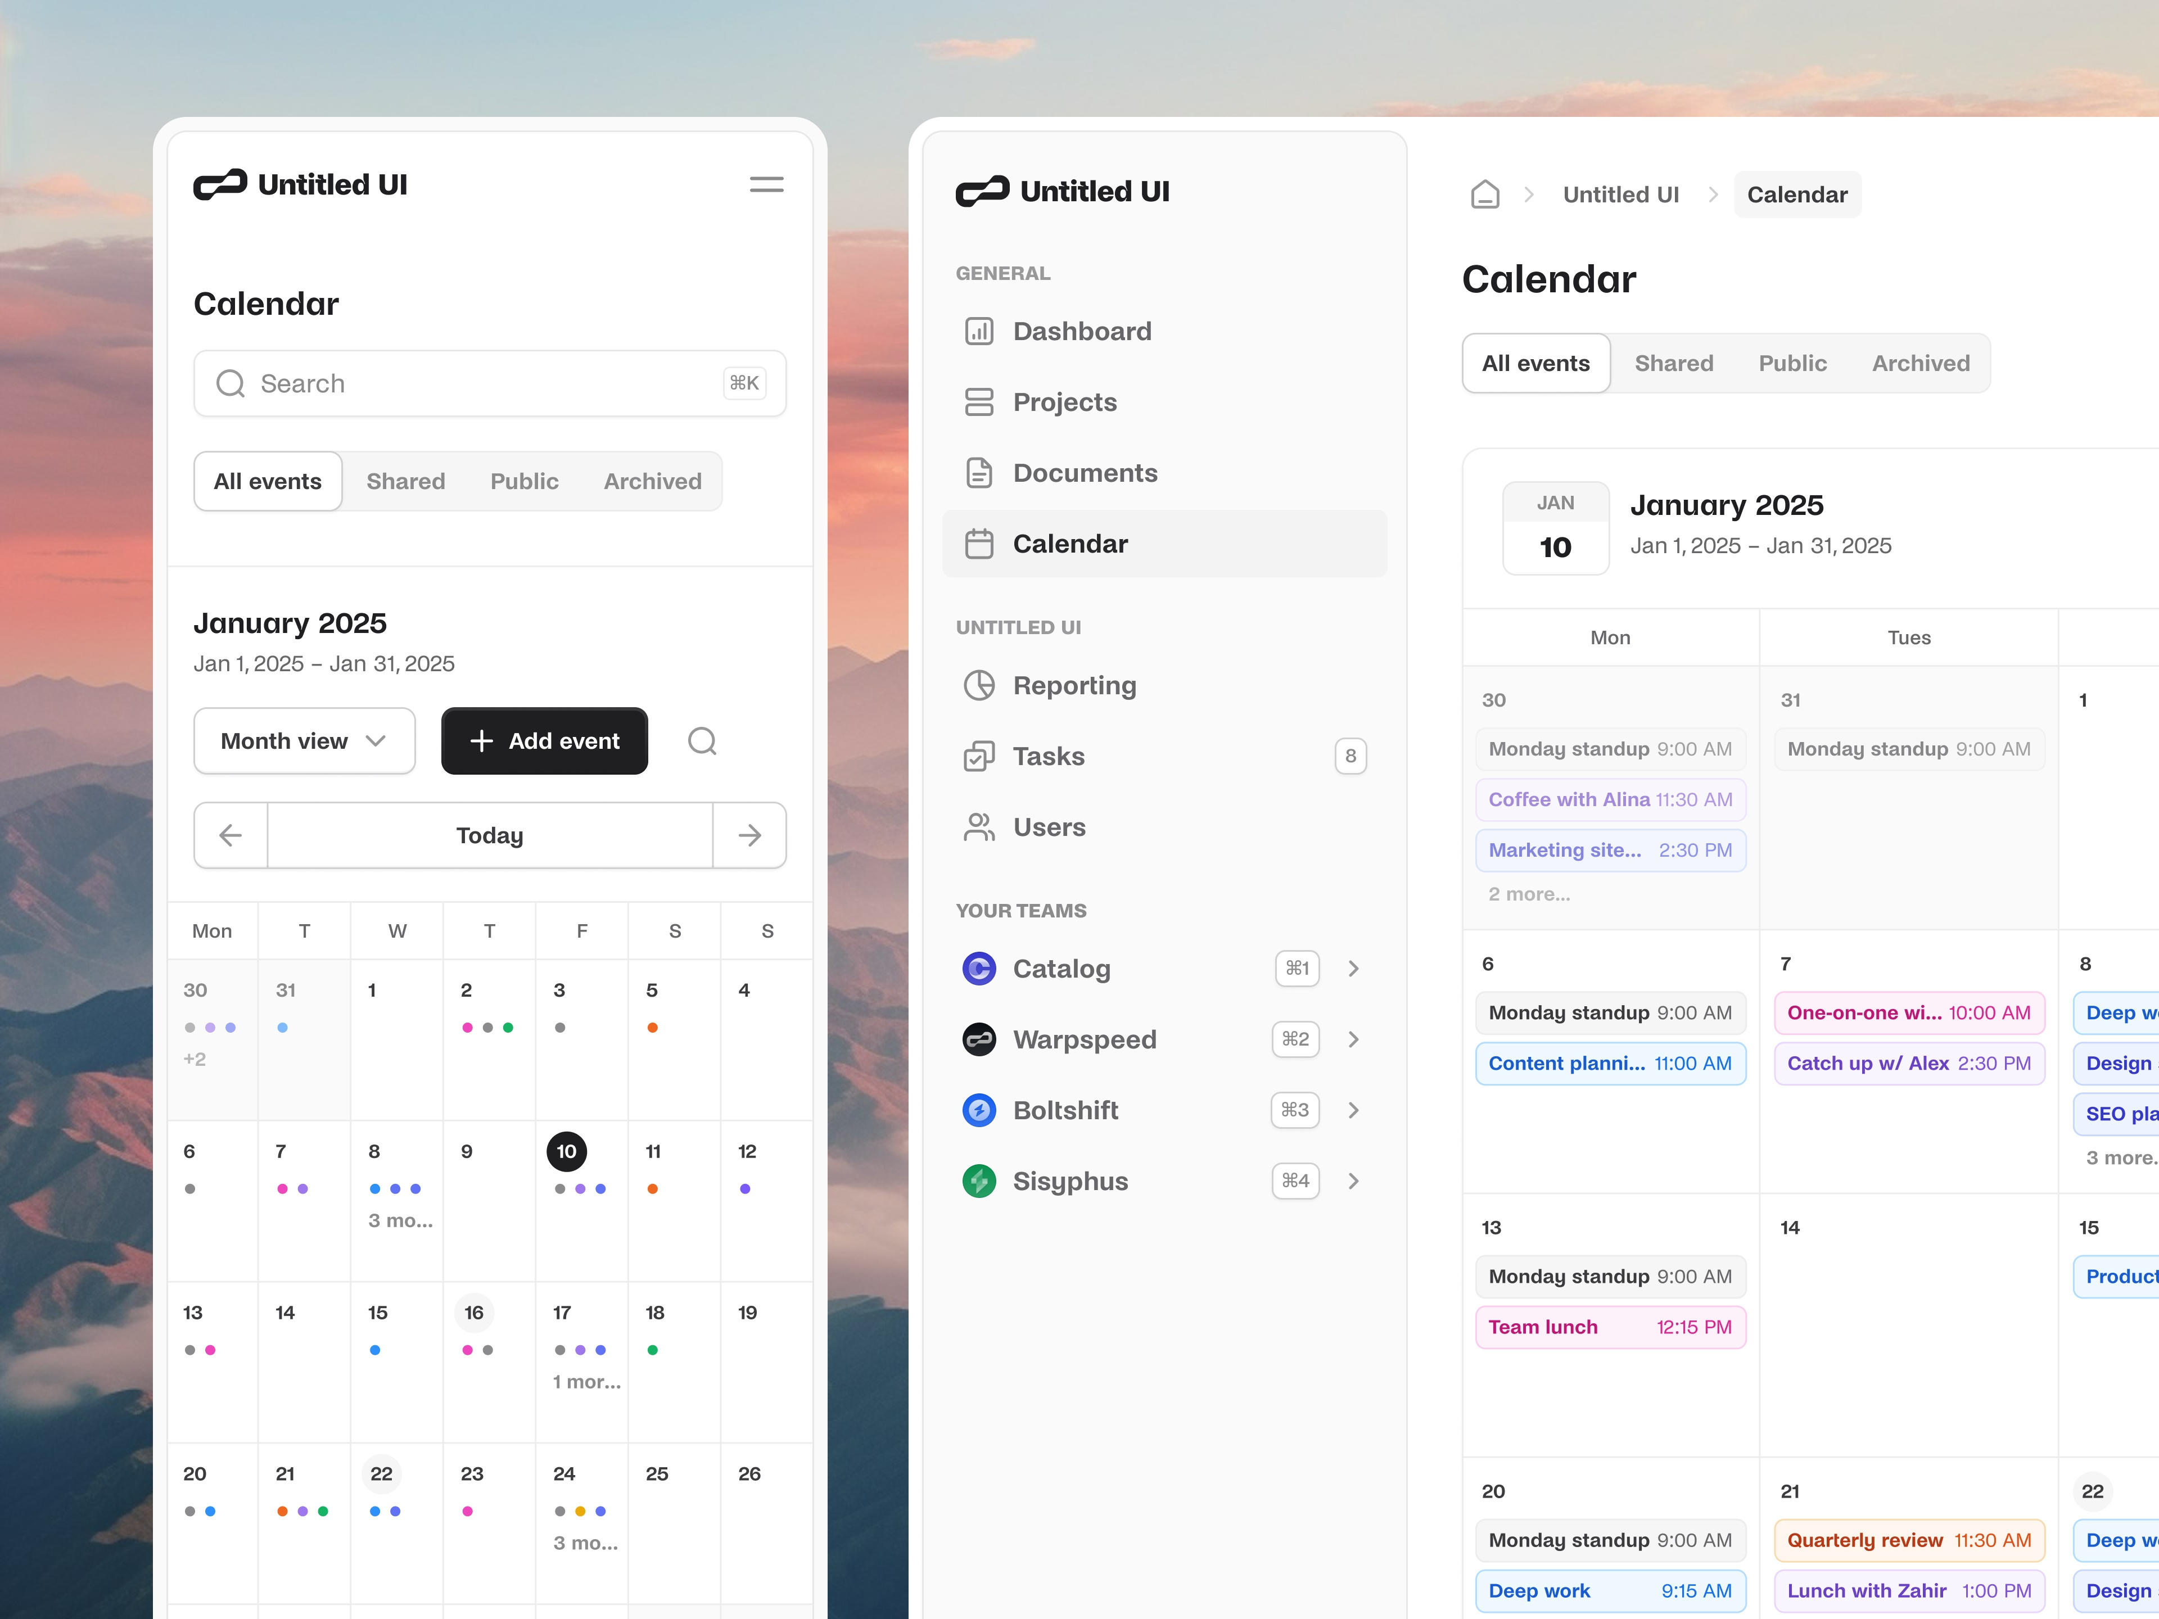Click the Add event button
The image size is (2159, 1619).
(x=544, y=741)
